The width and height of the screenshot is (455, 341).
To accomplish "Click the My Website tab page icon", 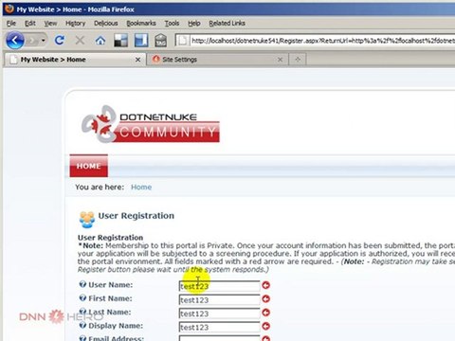I will click(13, 60).
